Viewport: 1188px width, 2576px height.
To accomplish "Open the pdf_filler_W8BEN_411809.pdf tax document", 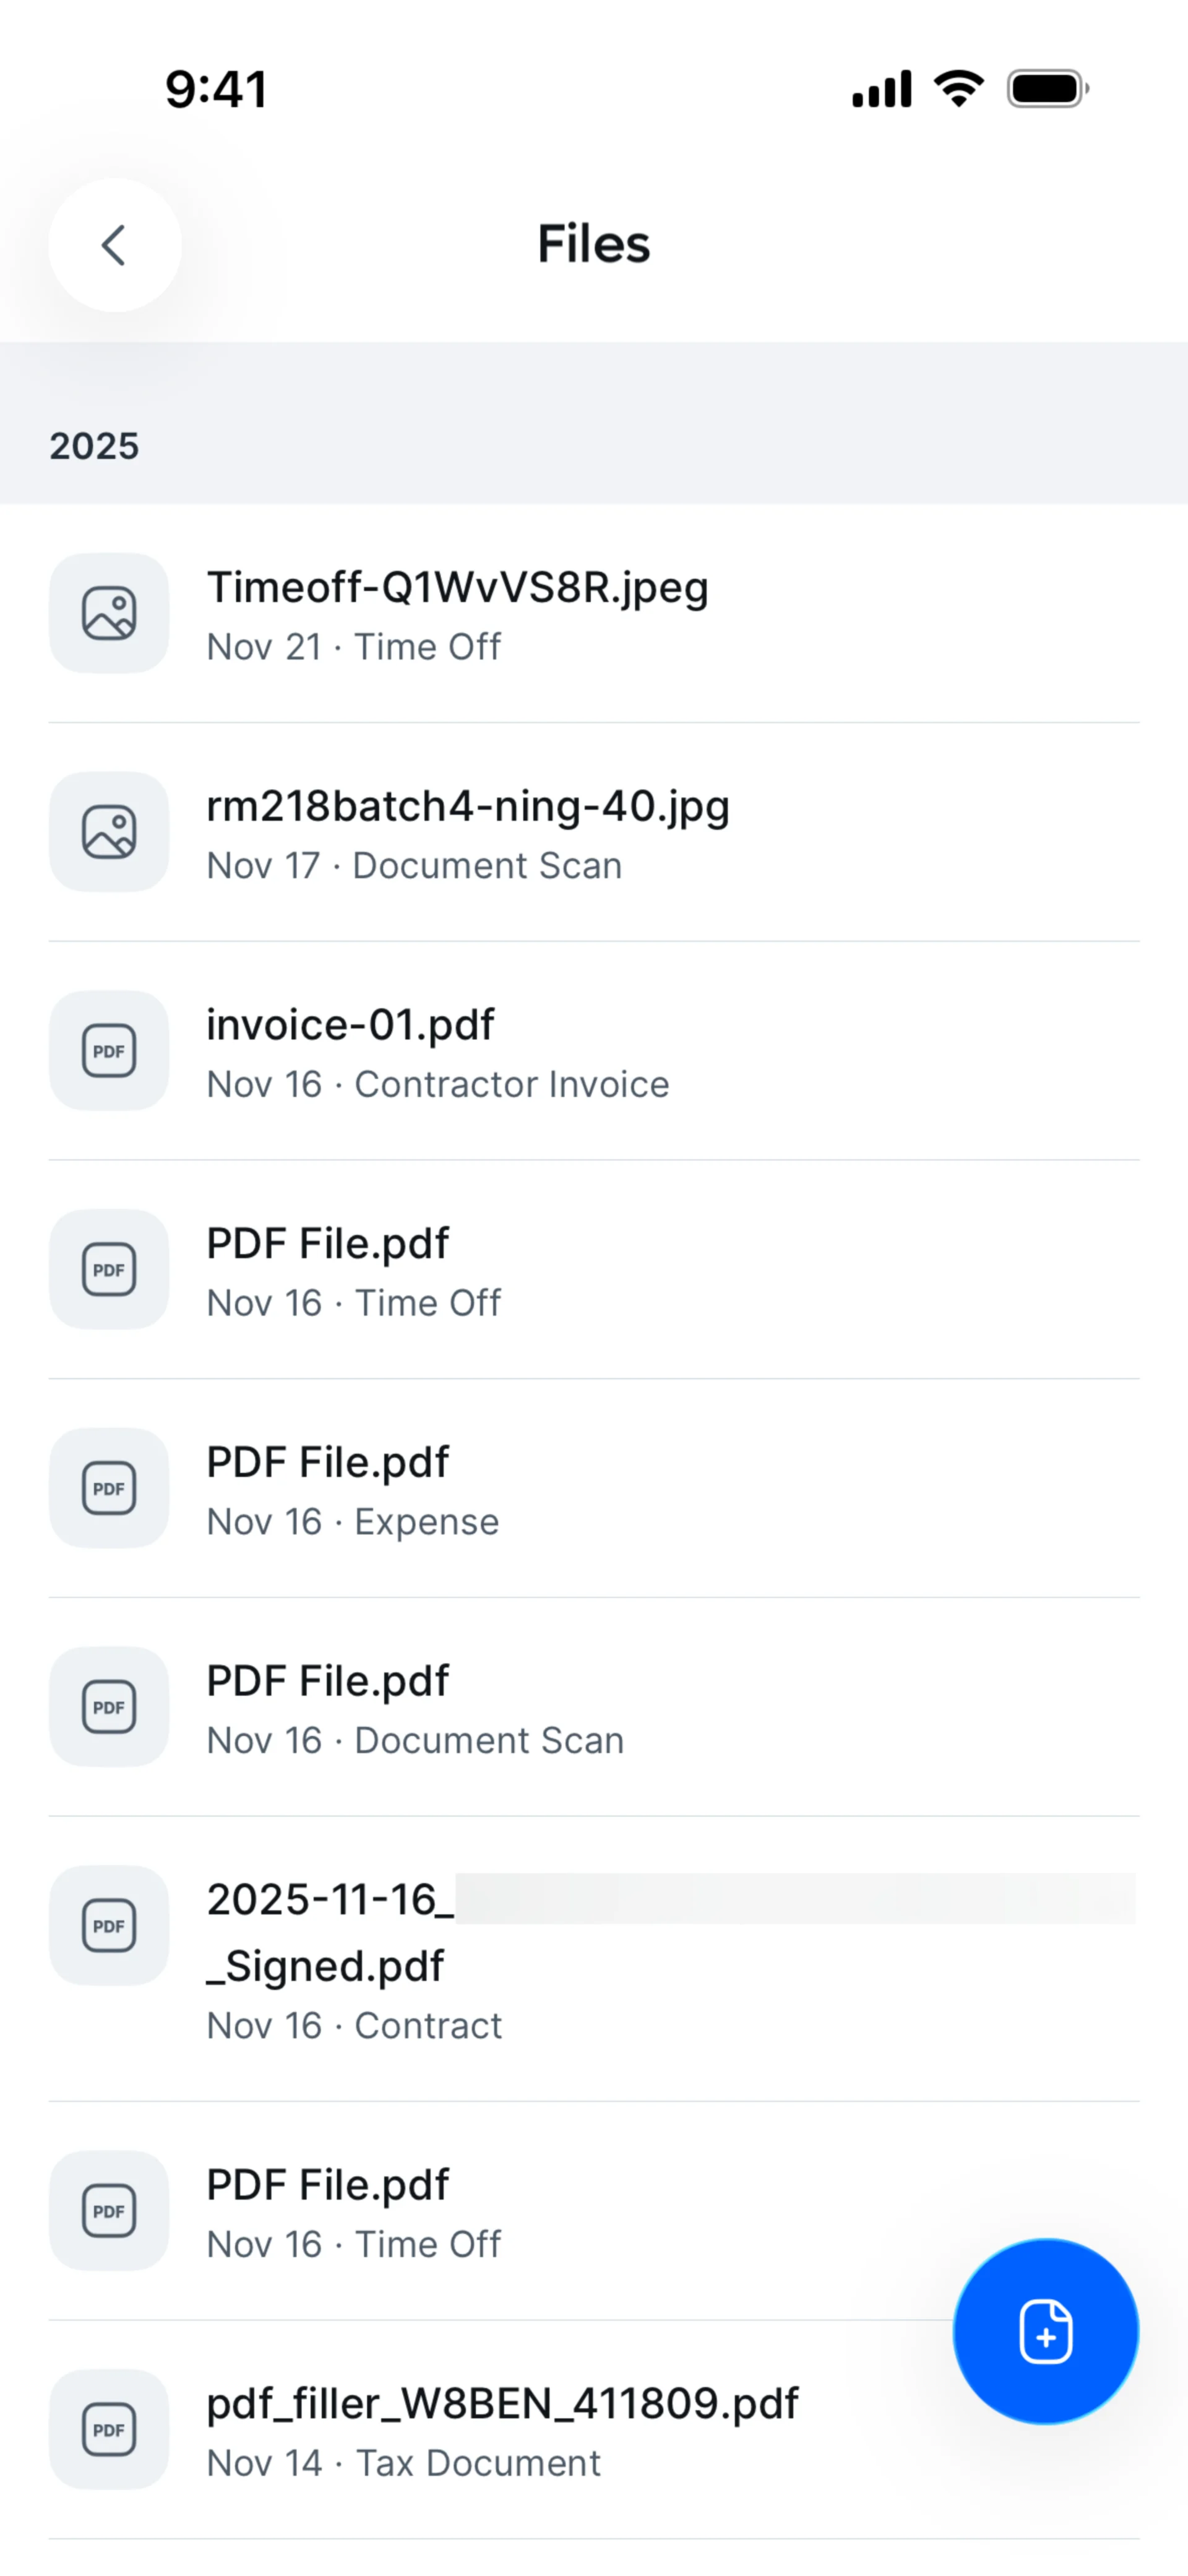I will [x=502, y=2404].
